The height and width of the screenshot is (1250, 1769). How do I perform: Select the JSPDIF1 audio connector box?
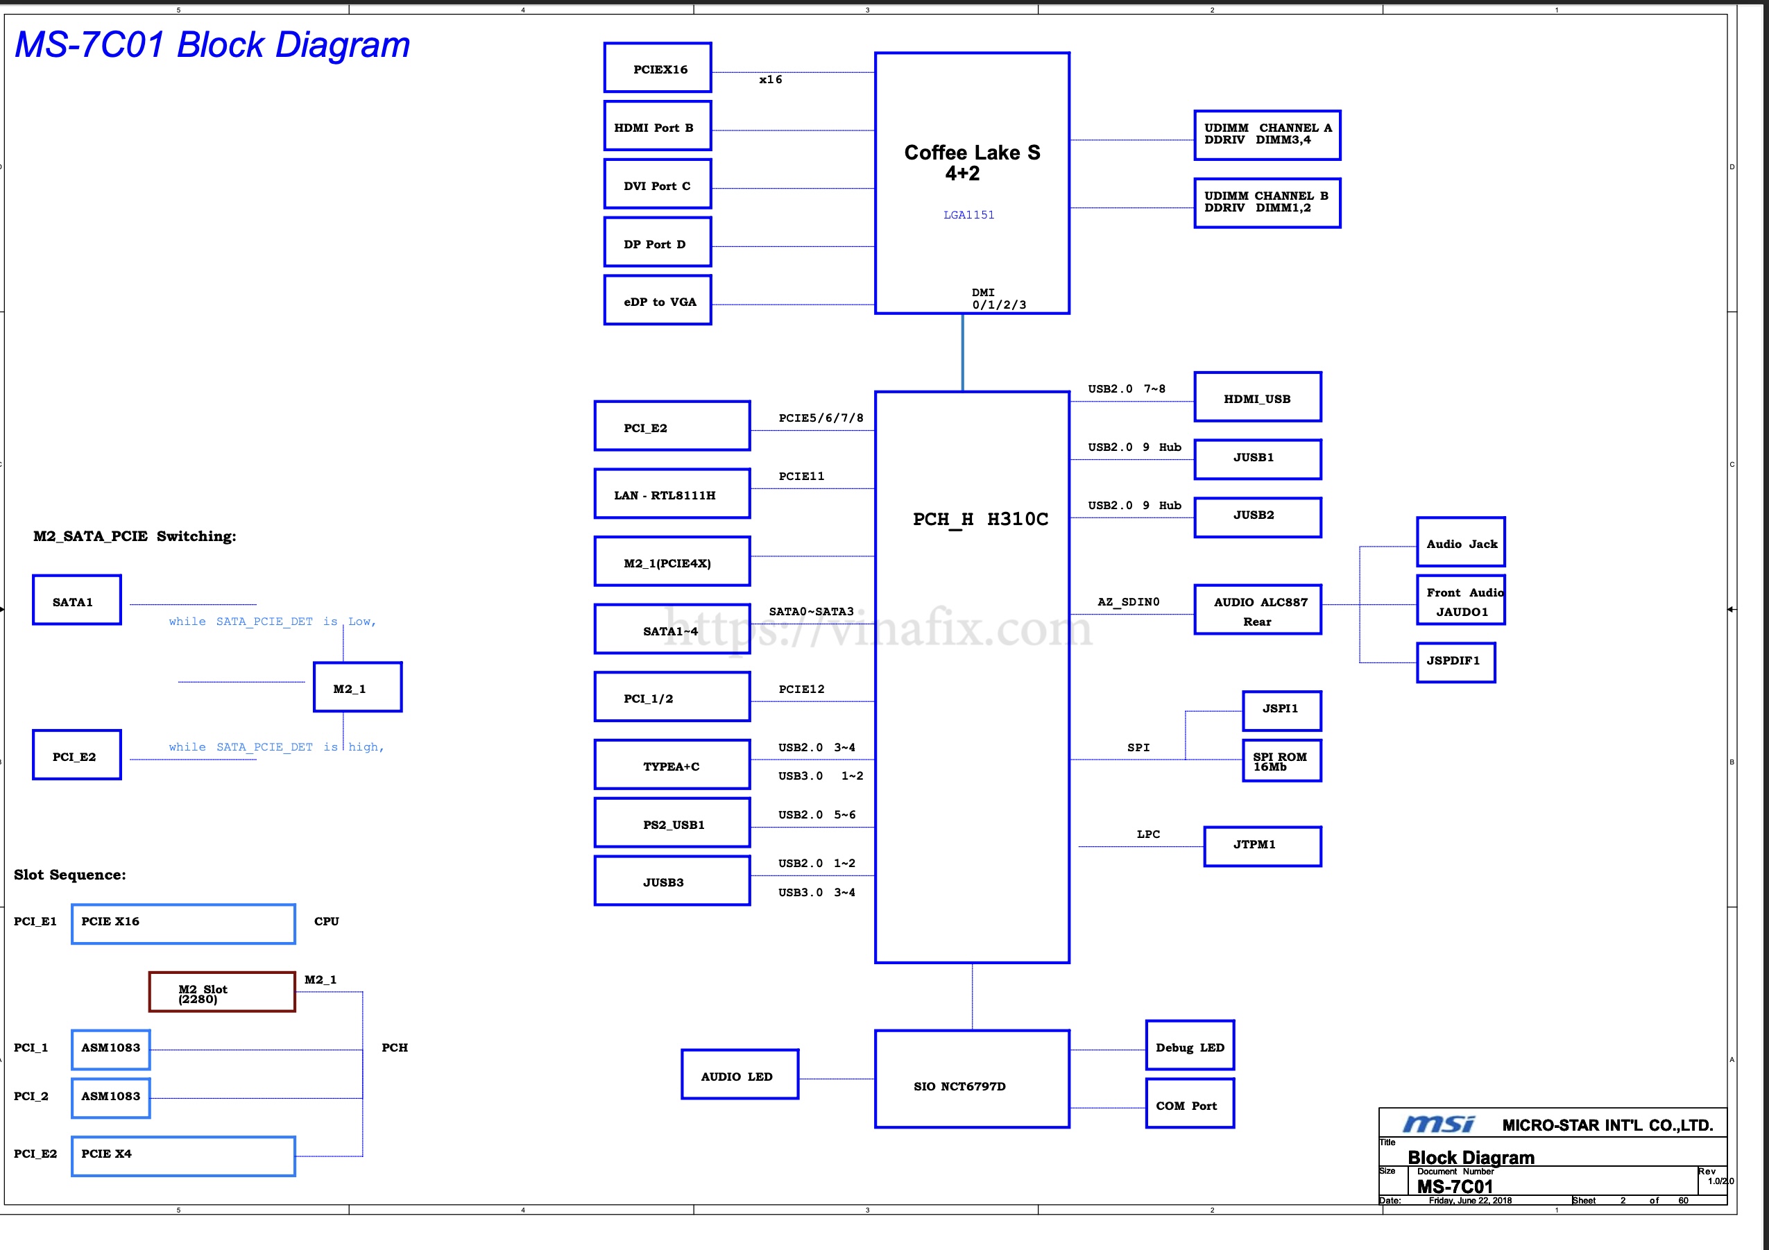pos(1455,662)
